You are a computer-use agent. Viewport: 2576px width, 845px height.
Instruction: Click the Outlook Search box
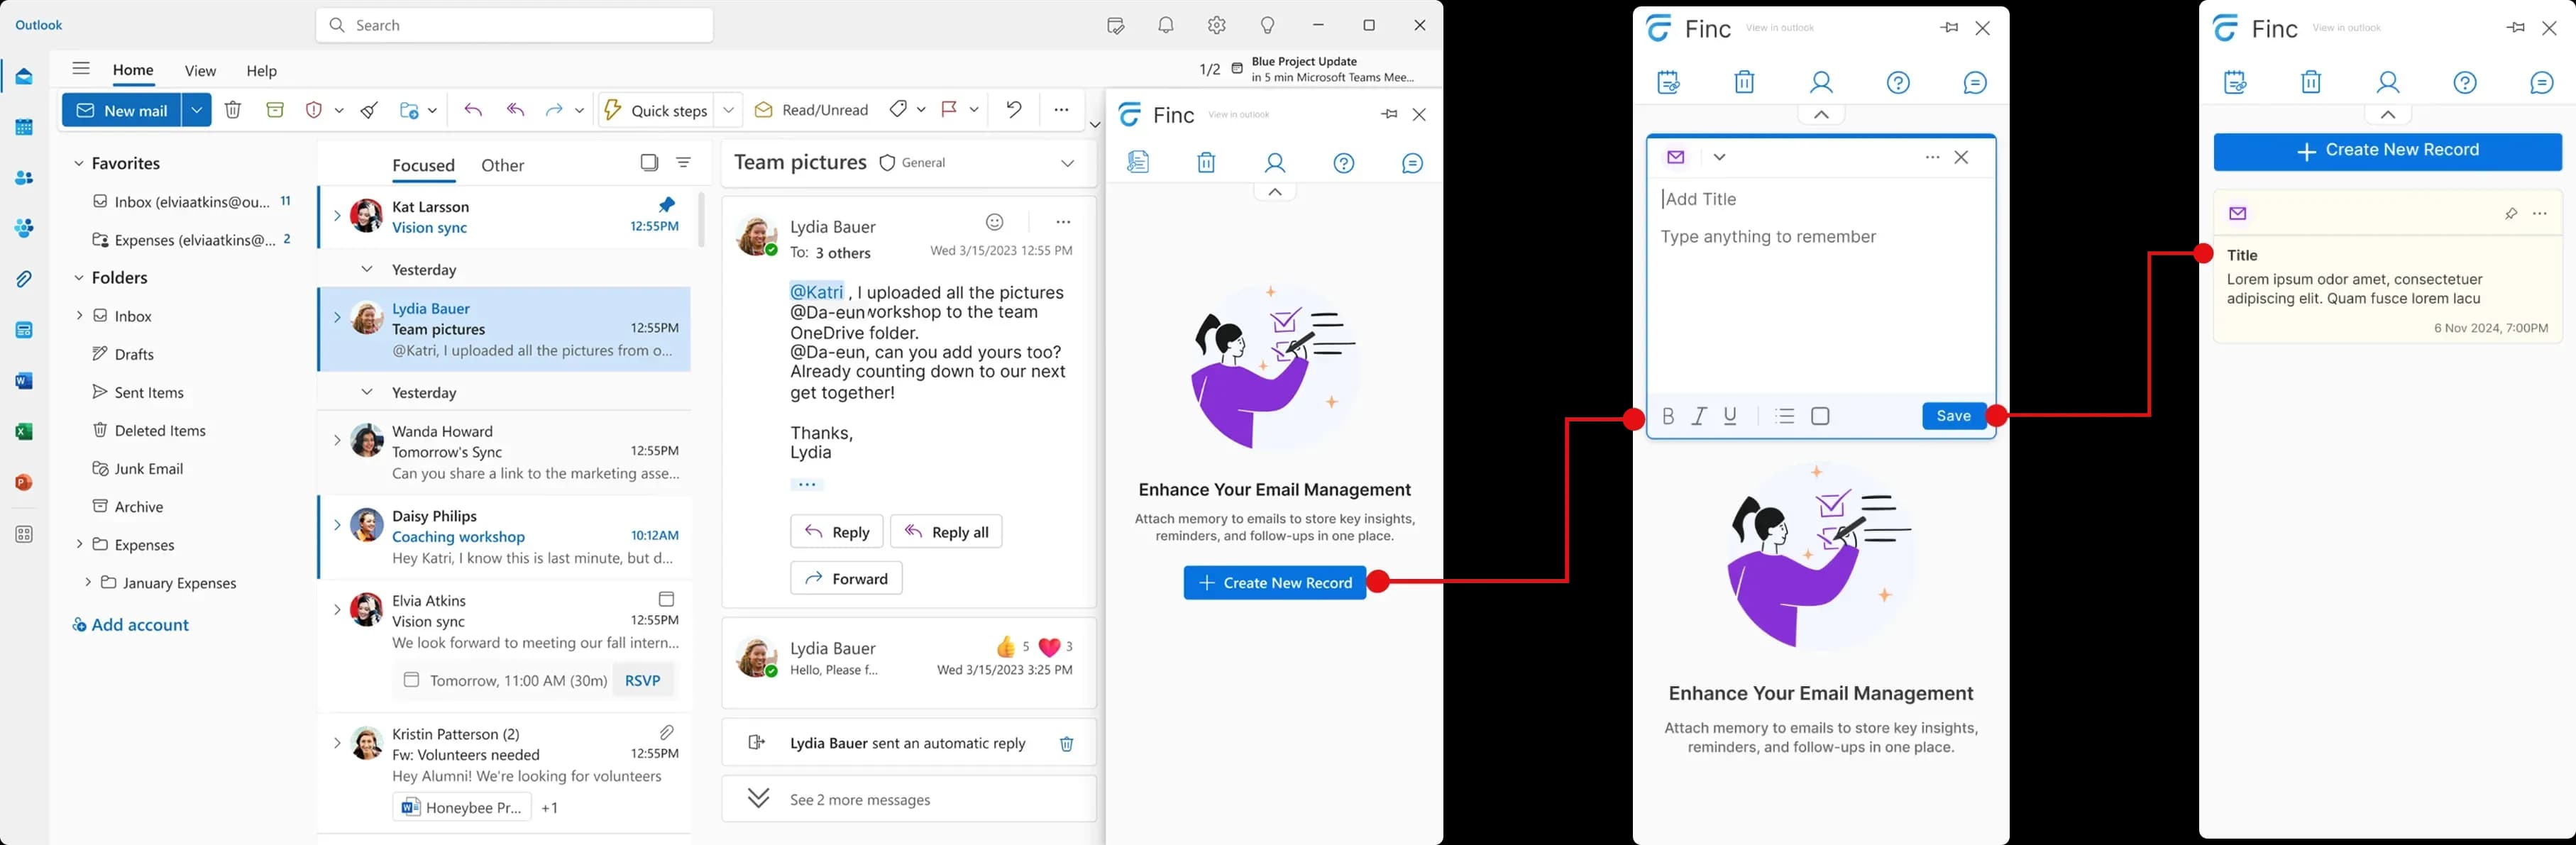514,25
